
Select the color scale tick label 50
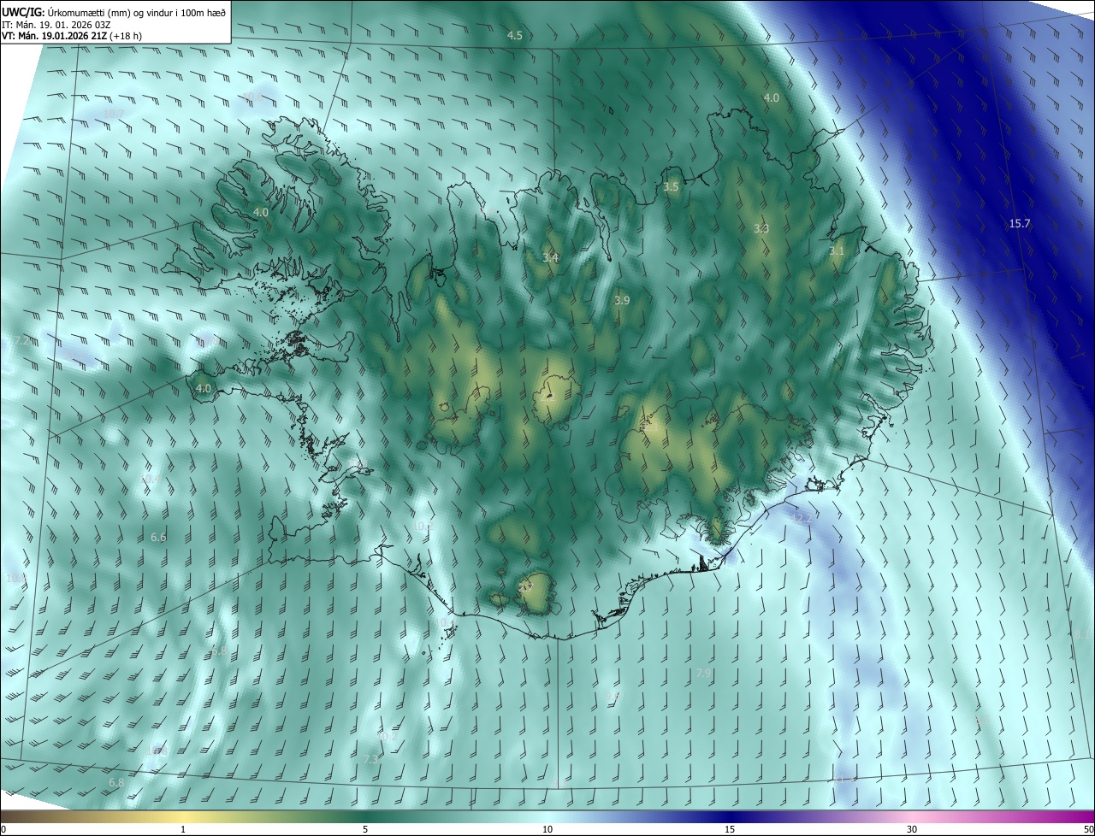(x=1088, y=830)
